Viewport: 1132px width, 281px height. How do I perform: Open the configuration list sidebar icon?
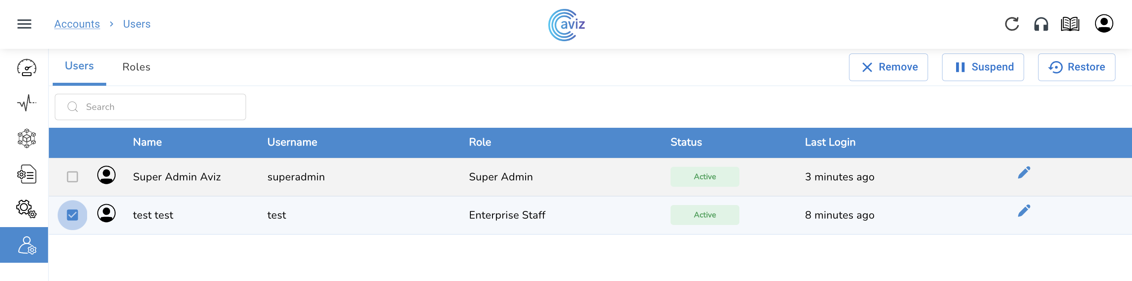tap(26, 174)
